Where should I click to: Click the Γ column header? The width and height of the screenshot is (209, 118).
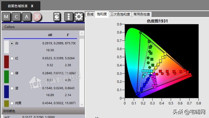[68, 35]
